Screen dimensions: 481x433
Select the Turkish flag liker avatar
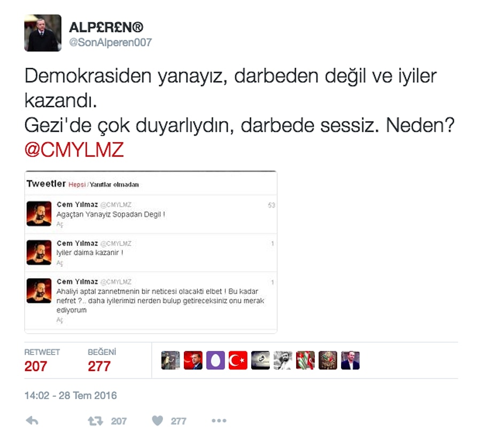[238, 360]
